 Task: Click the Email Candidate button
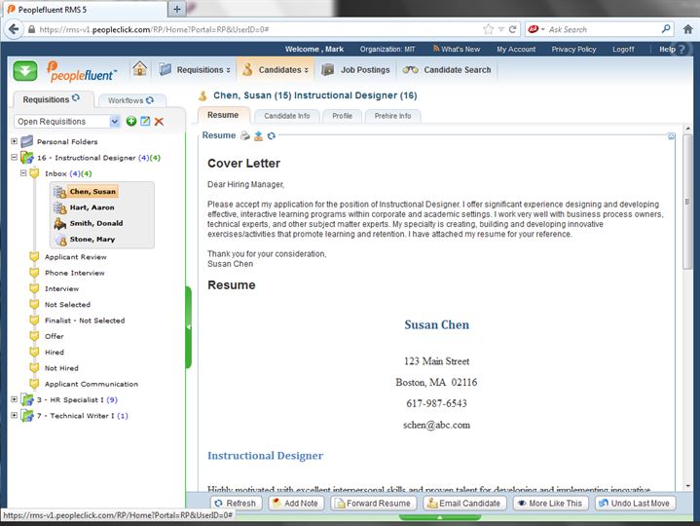tap(463, 504)
